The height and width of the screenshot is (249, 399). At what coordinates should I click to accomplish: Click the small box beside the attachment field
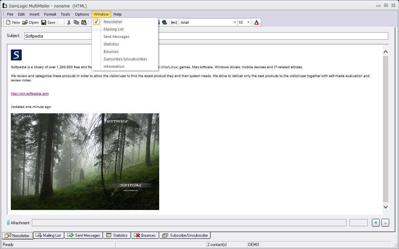pyautogui.click(x=359, y=223)
